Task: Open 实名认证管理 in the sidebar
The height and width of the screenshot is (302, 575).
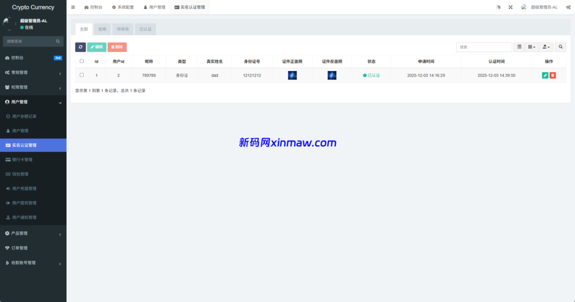Action: coord(33,145)
